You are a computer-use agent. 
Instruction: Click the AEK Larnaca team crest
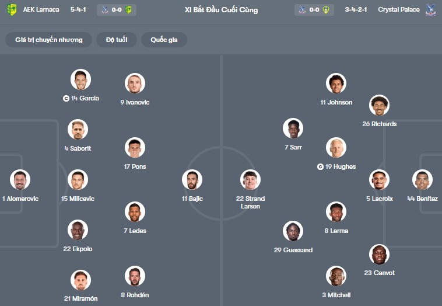(x=12, y=10)
